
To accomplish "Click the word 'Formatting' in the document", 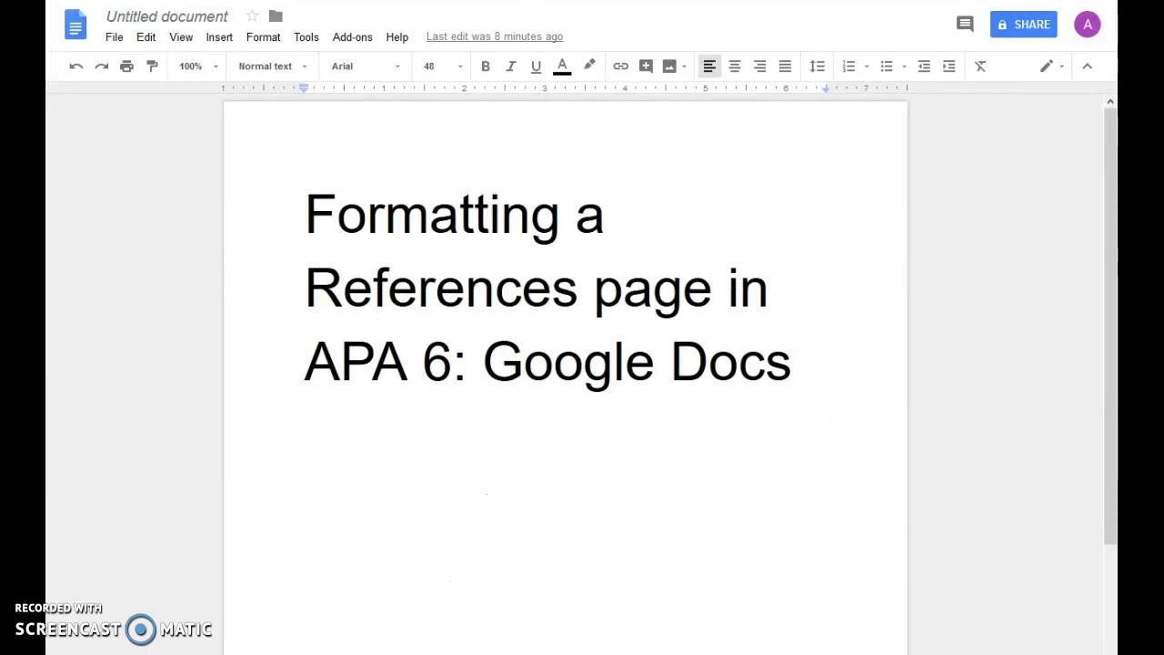I will [x=432, y=216].
